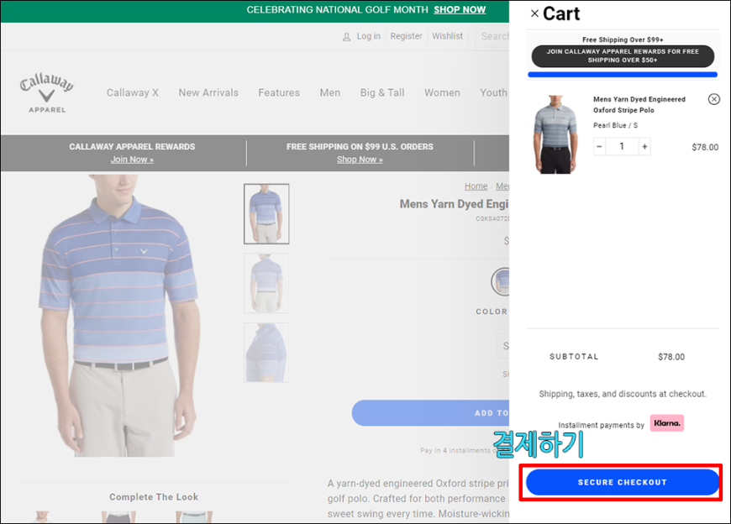Close the Cart panel with the X

[534, 13]
